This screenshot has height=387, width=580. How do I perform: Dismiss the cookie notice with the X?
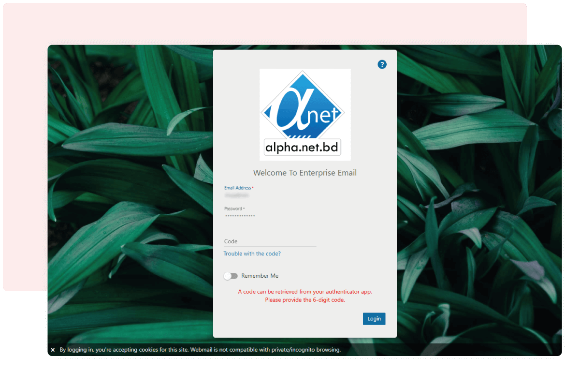click(x=53, y=350)
